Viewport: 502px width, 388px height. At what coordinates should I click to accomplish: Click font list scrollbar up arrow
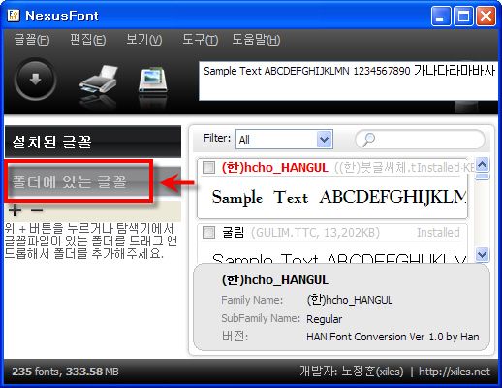tap(483, 165)
